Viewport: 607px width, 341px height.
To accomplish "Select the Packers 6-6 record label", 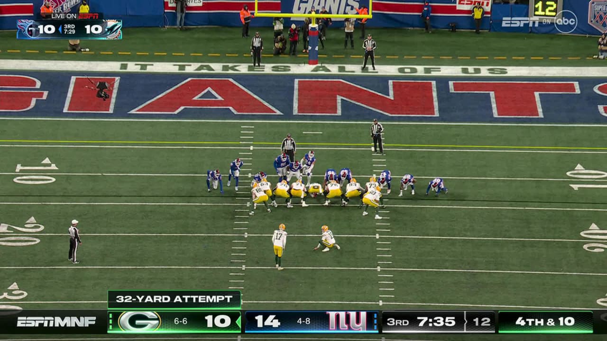I will [181, 321].
